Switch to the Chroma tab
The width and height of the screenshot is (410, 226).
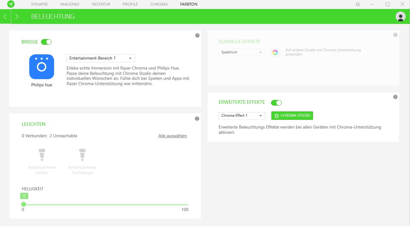click(159, 4)
